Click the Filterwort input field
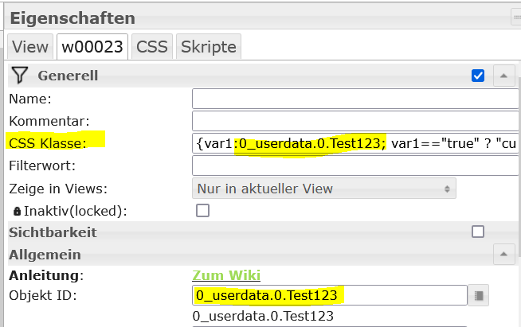The width and height of the screenshot is (521, 327). [355, 165]
